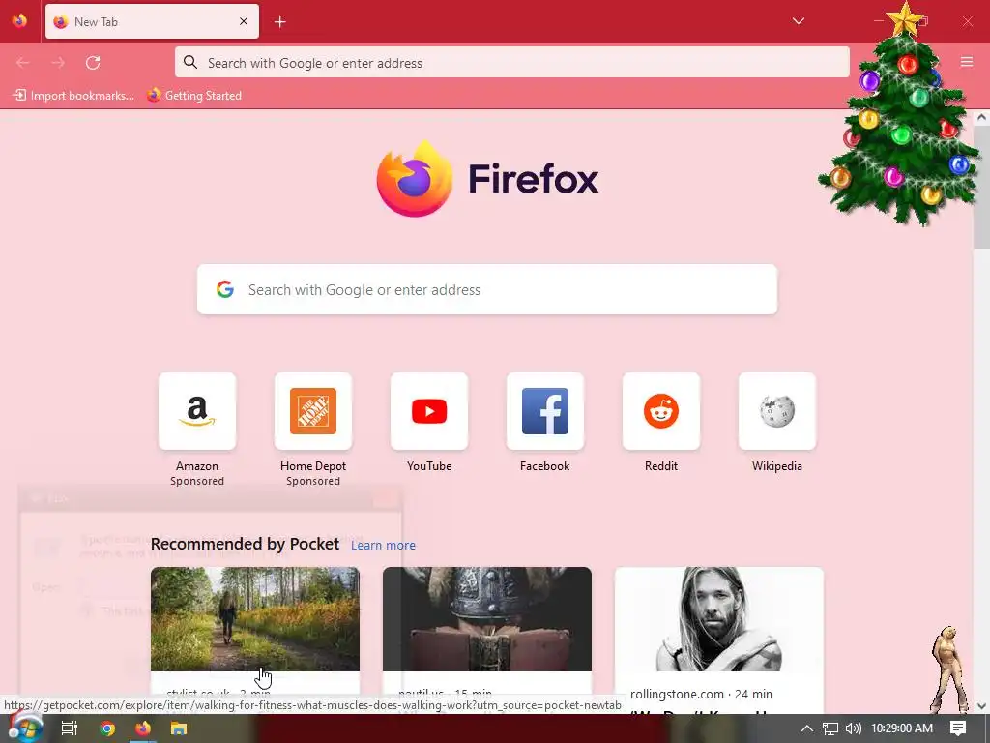This screenshot has width=990, height=743.
Task: Open the notification center icon
Action: coord(958,728)
